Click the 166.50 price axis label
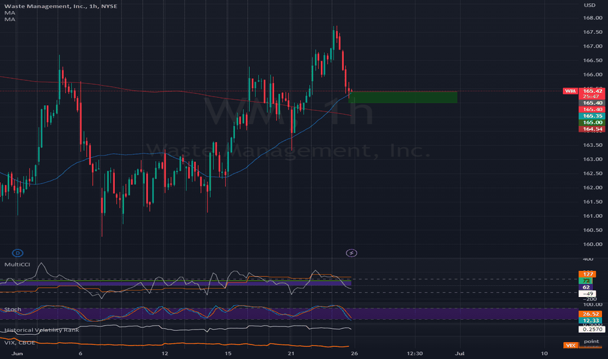This screenshot has height=359, width=608. [593, 61]
